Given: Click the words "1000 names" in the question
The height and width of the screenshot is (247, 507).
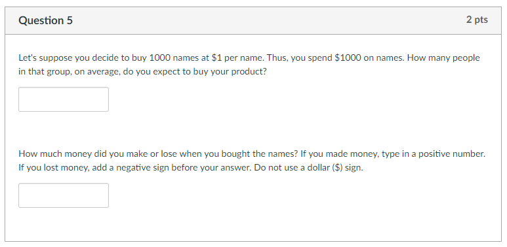Looking at the screenshot, I should tap(171, 58).
